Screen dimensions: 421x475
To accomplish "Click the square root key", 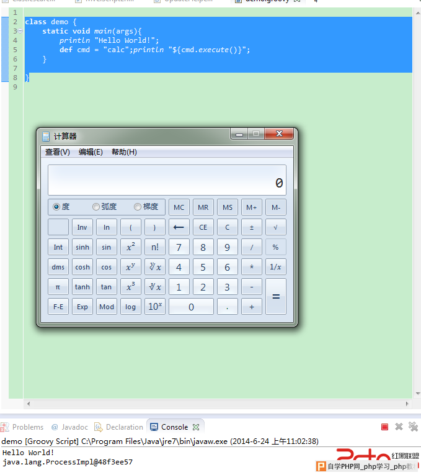I will pyautogui.click(x=276, y=227).
